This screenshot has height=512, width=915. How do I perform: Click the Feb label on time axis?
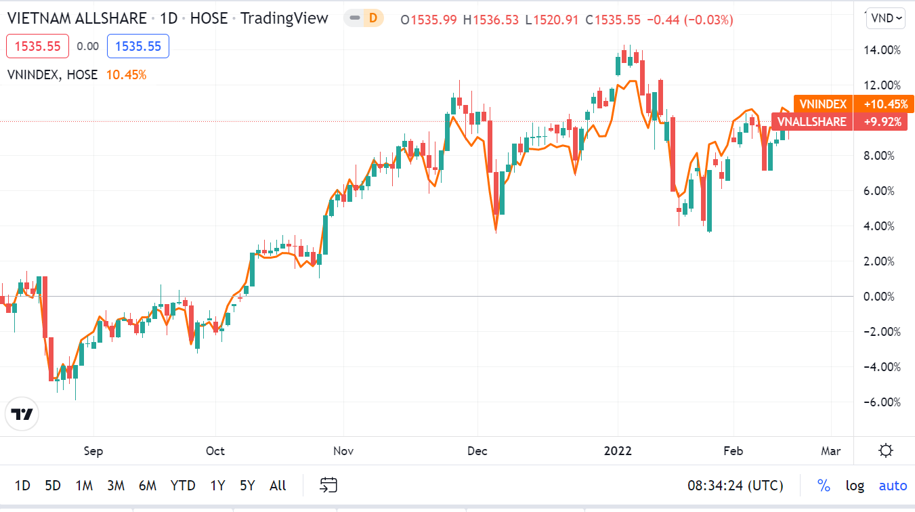[733, 451]
